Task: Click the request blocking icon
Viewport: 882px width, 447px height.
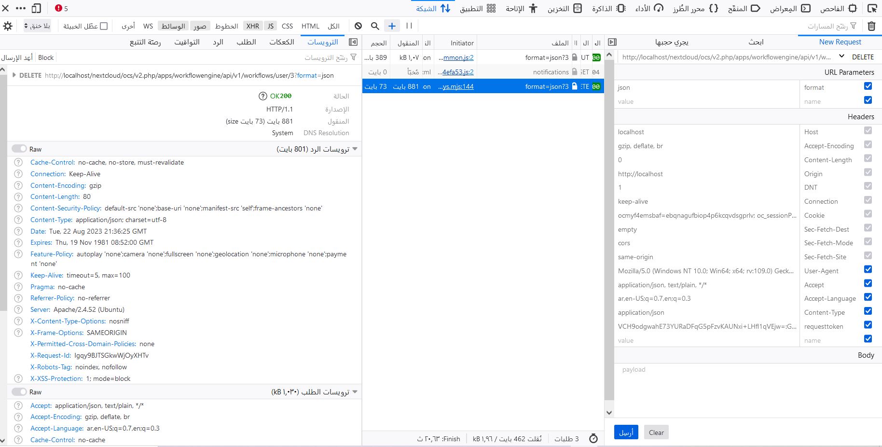Action: pos(358,26)
